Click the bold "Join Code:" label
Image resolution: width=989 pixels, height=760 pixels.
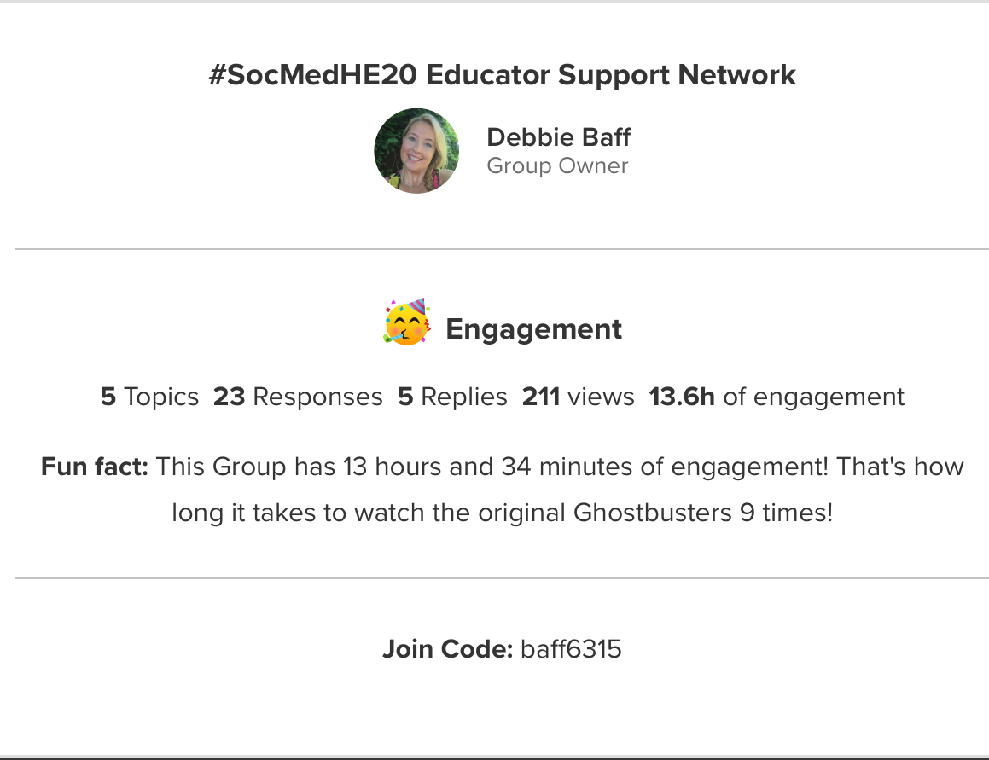(x=447, y=650)
